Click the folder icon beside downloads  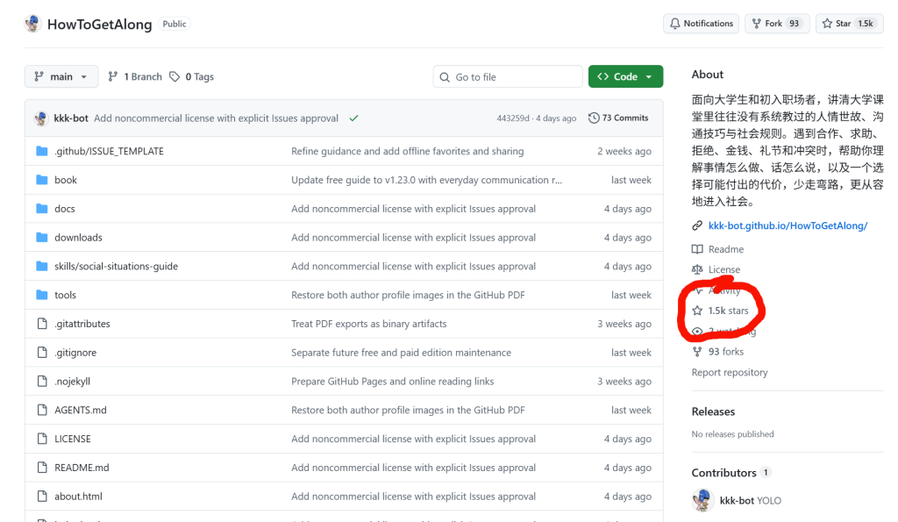tap(42, 237)
